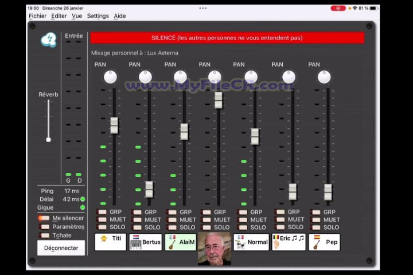The image size is (413, 275).
Task: Click the Déconnecter button
Action: click(61, 248)
